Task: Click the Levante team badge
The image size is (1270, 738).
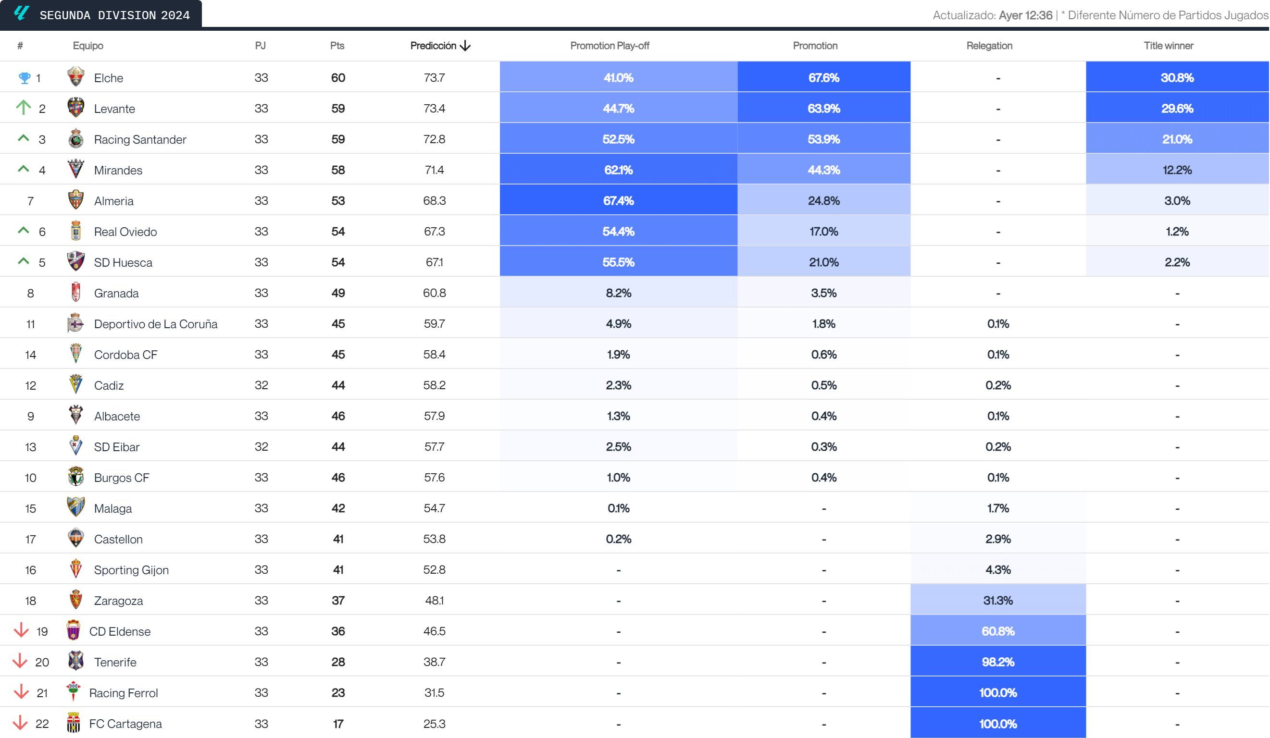Action: tap(75, 108)
